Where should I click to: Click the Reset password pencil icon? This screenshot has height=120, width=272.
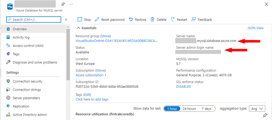97,19
